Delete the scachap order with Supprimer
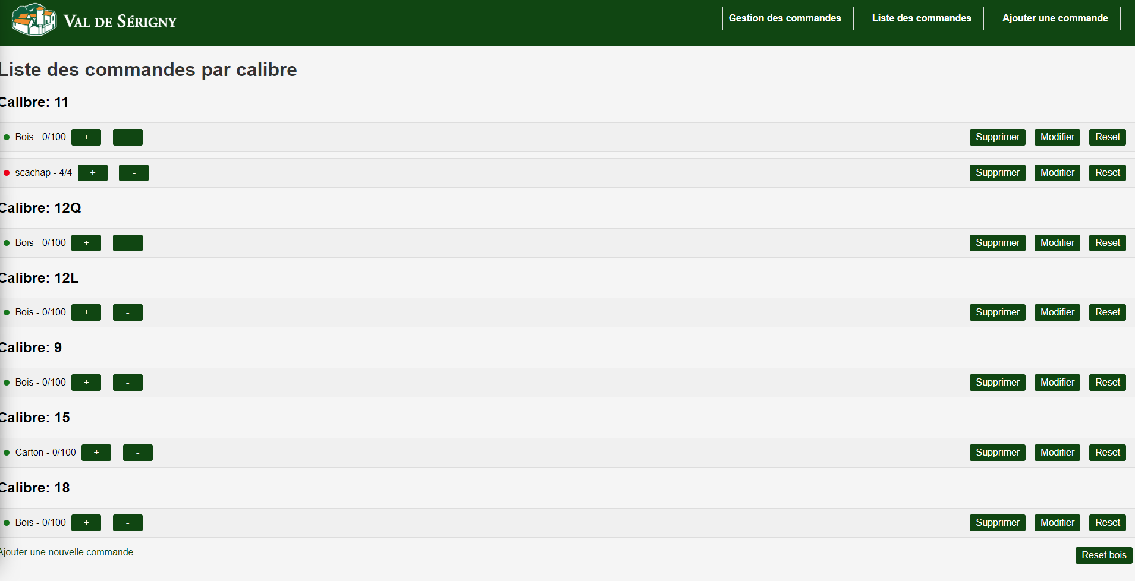This screenshot has height=581, width=1135. click(997, 173)
